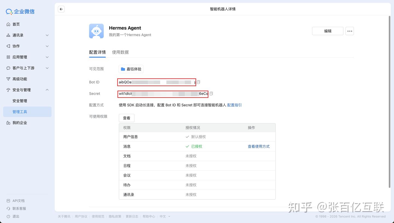
Task: Click the 嘉钰体验 visibility scope tag
Action: [131, 69]
